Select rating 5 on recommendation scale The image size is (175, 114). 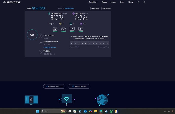(x=90, y=43)
